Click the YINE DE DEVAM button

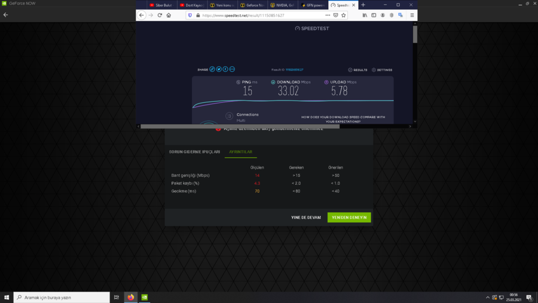pyautogui.click(x=306, y=218)
